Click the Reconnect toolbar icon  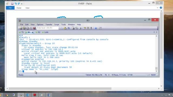(31, 28)
